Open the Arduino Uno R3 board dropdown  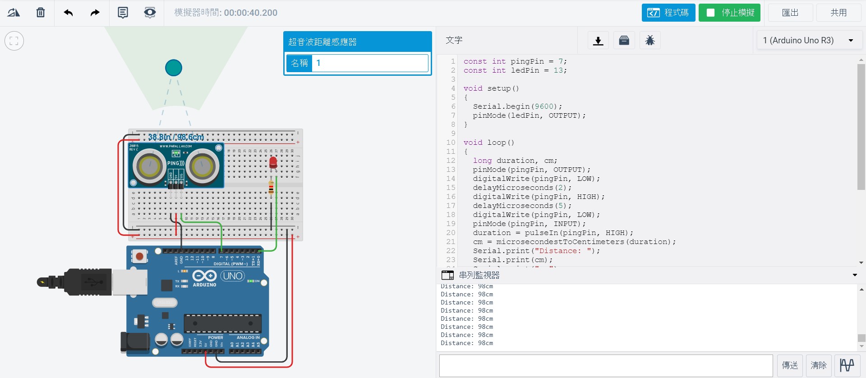tap(809, 41)
